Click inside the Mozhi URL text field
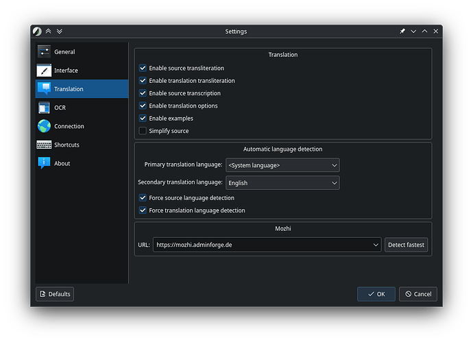This screenshot has height=342, width=473. (260, 245)
